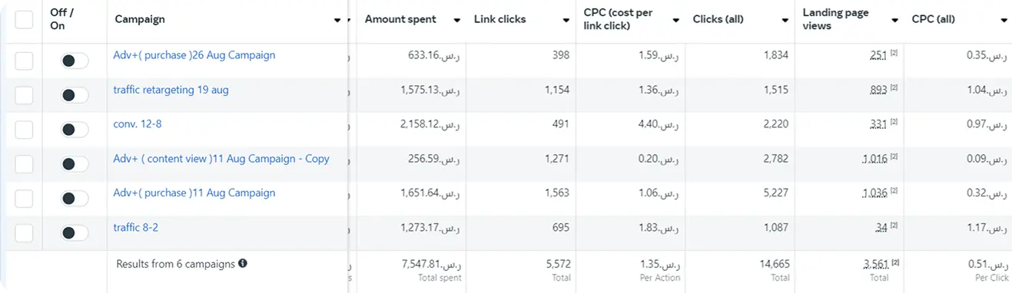Check the select-all checkbox in header

24,19
